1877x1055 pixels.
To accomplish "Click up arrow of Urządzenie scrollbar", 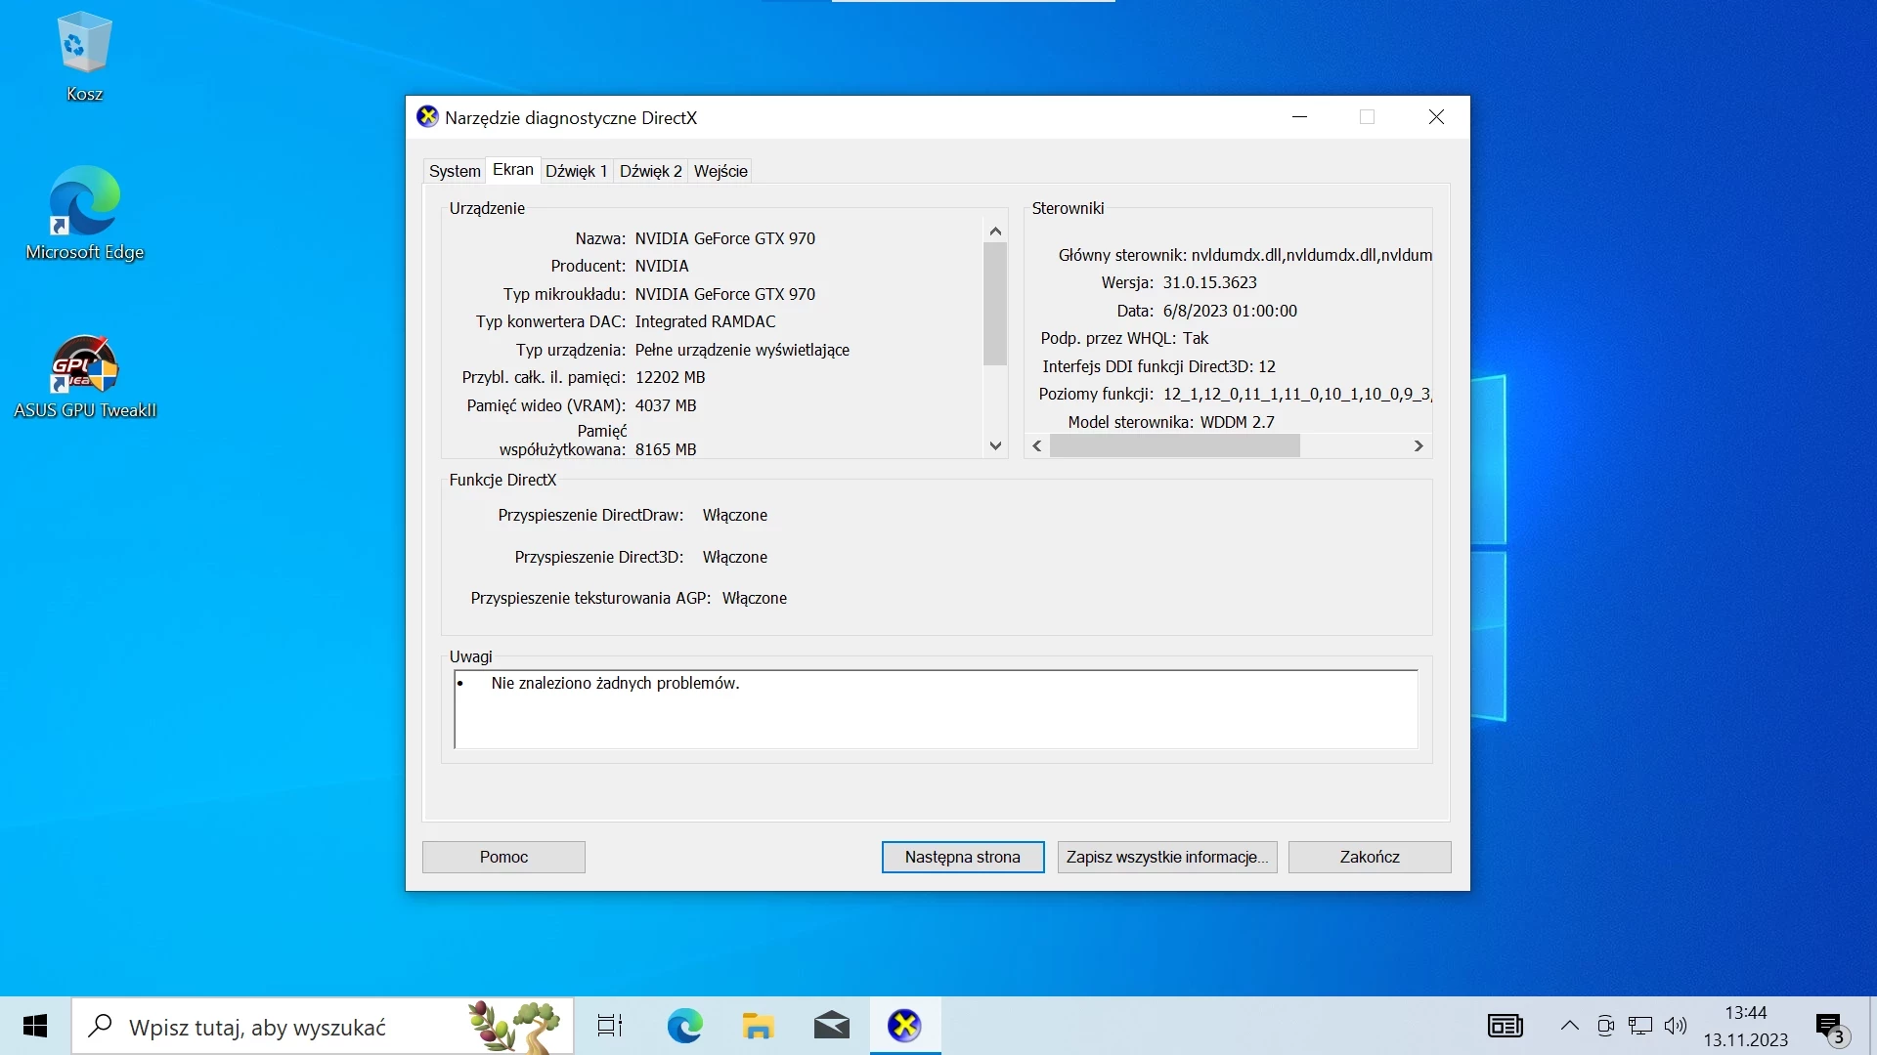I will [x=995, y=232].
